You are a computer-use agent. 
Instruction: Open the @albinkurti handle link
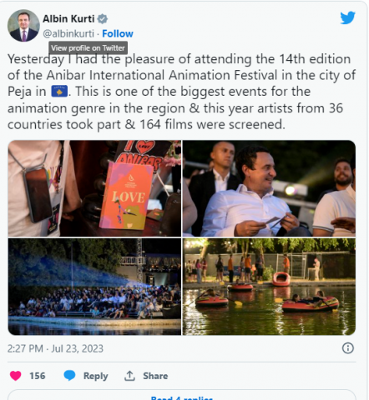(68, 33)
